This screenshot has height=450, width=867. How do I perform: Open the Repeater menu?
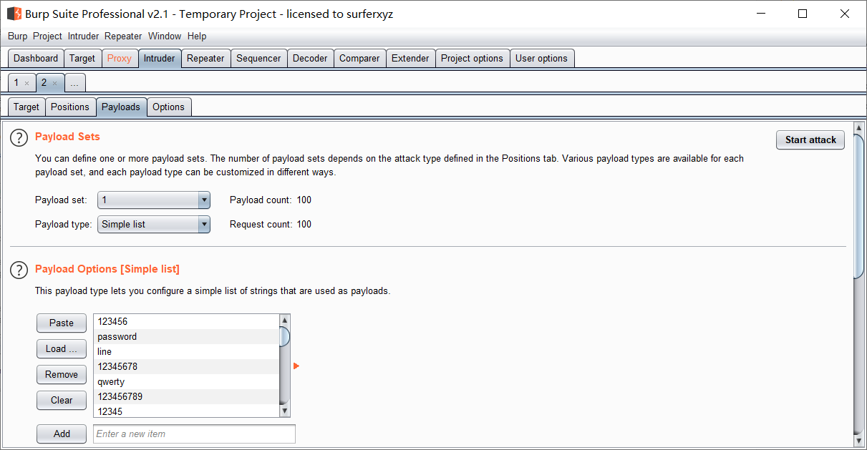tap(123, 36)
